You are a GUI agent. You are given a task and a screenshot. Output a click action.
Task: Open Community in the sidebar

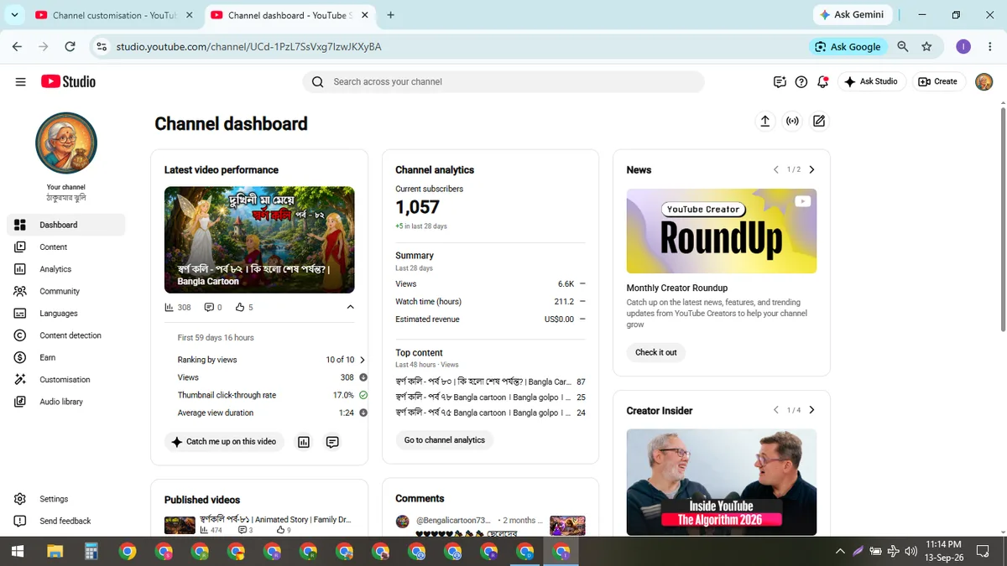66,291
